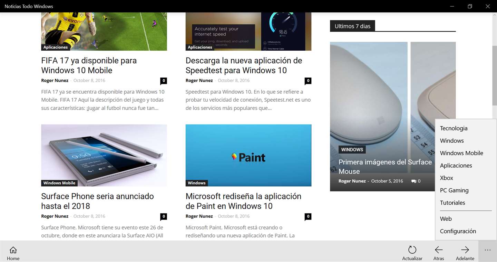Image resolution: width=497 pixels, height=262 pixels.
Task: Click WINDOWS tag on Surface Mouse card
Action: (352, 150)
